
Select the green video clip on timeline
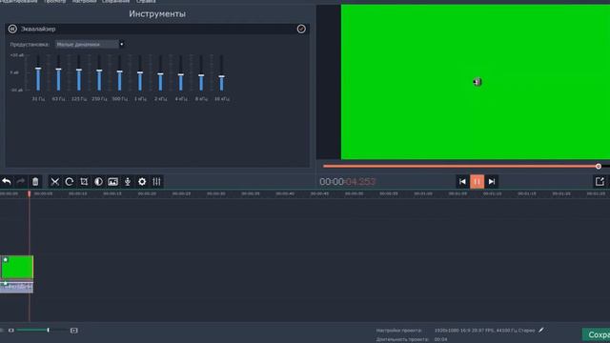coord(17,267)
